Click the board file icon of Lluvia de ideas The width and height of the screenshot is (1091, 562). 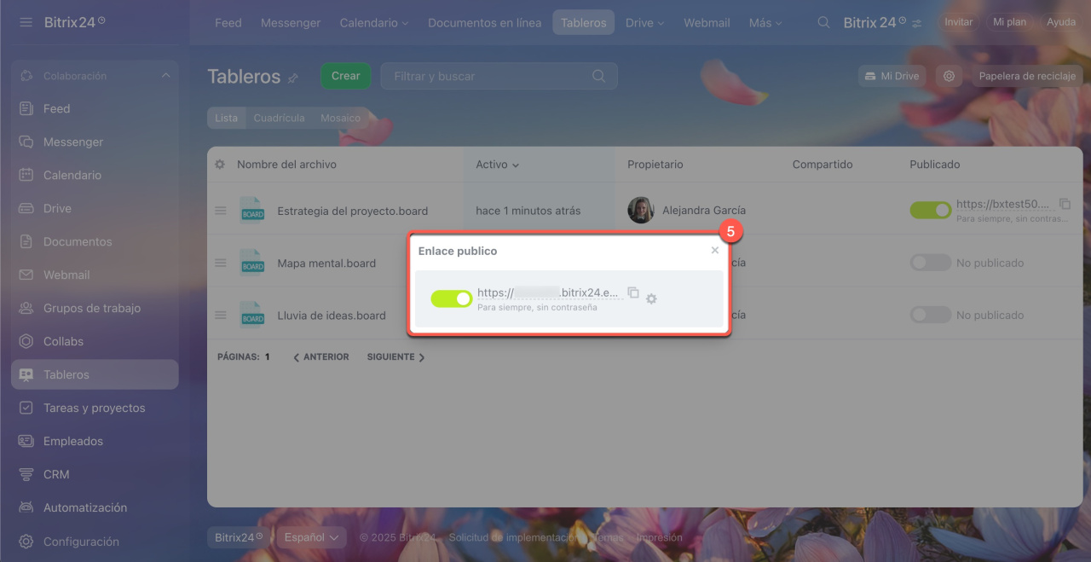coord(252,316)
